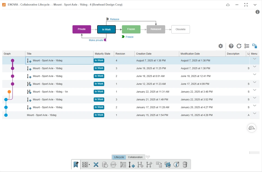Click the bottom blue graph node for revision 1
Viewport: 262px width, 172px height.
[6, 115]
